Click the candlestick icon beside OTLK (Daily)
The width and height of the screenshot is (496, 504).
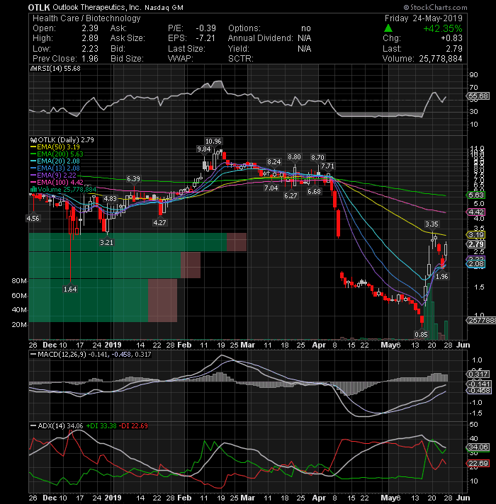point(33,140)
